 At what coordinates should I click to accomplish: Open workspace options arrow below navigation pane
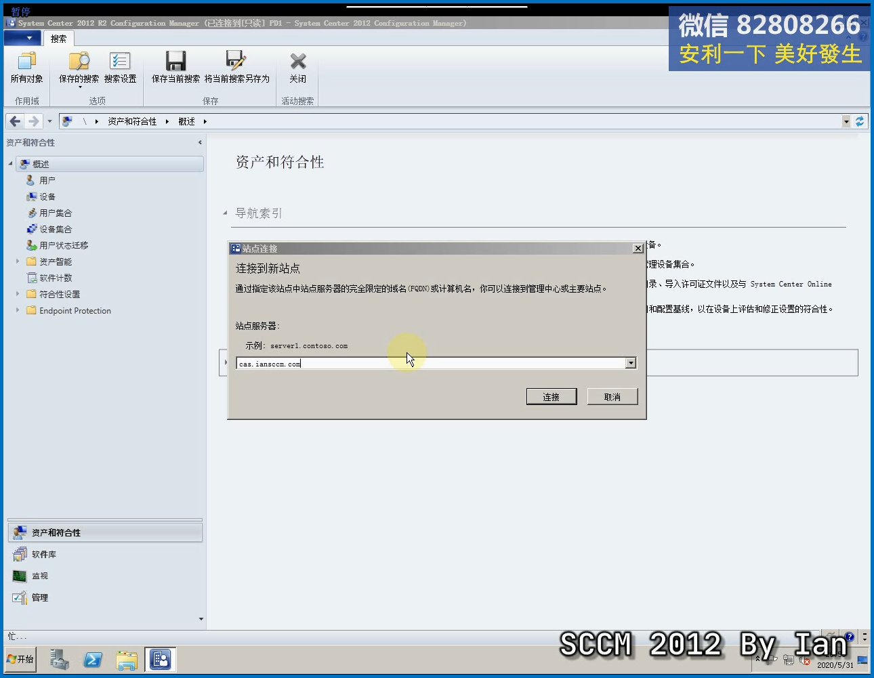click(x=201, y=619)
